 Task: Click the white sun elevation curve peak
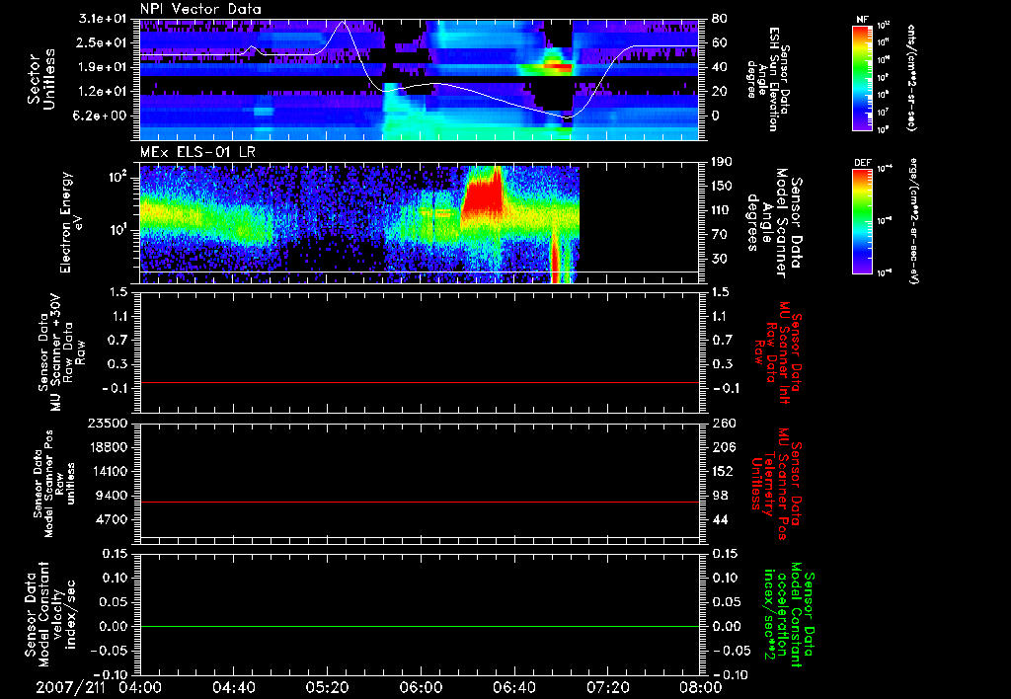pos(343,22)
